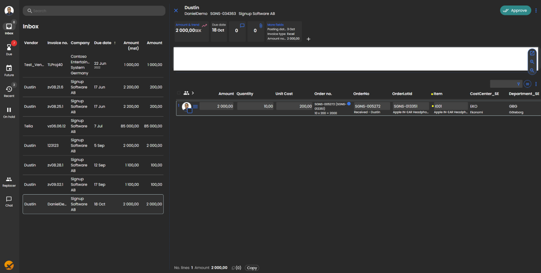Tick the select-all checkbox in lines header

[x=179, y=93]
